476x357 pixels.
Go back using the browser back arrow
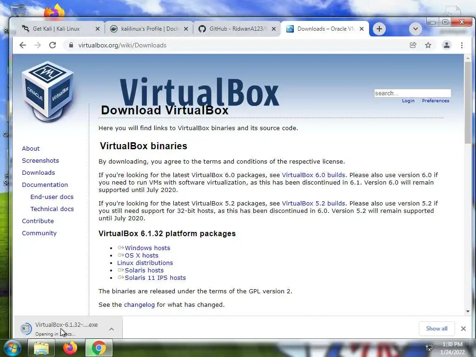click(x=23, y=45)
